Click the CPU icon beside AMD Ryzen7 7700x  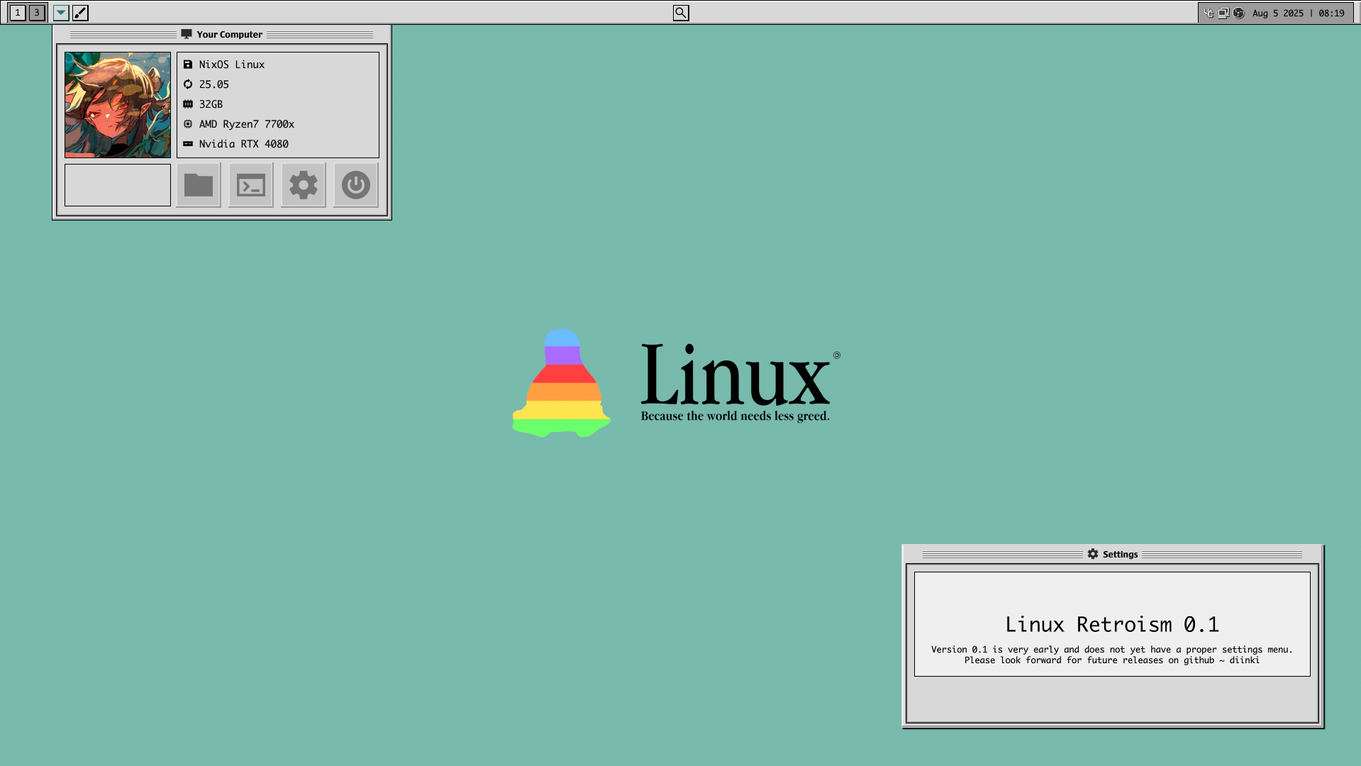187,123
